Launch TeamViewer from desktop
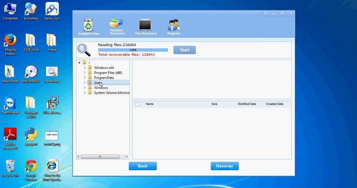 [10, 105]
